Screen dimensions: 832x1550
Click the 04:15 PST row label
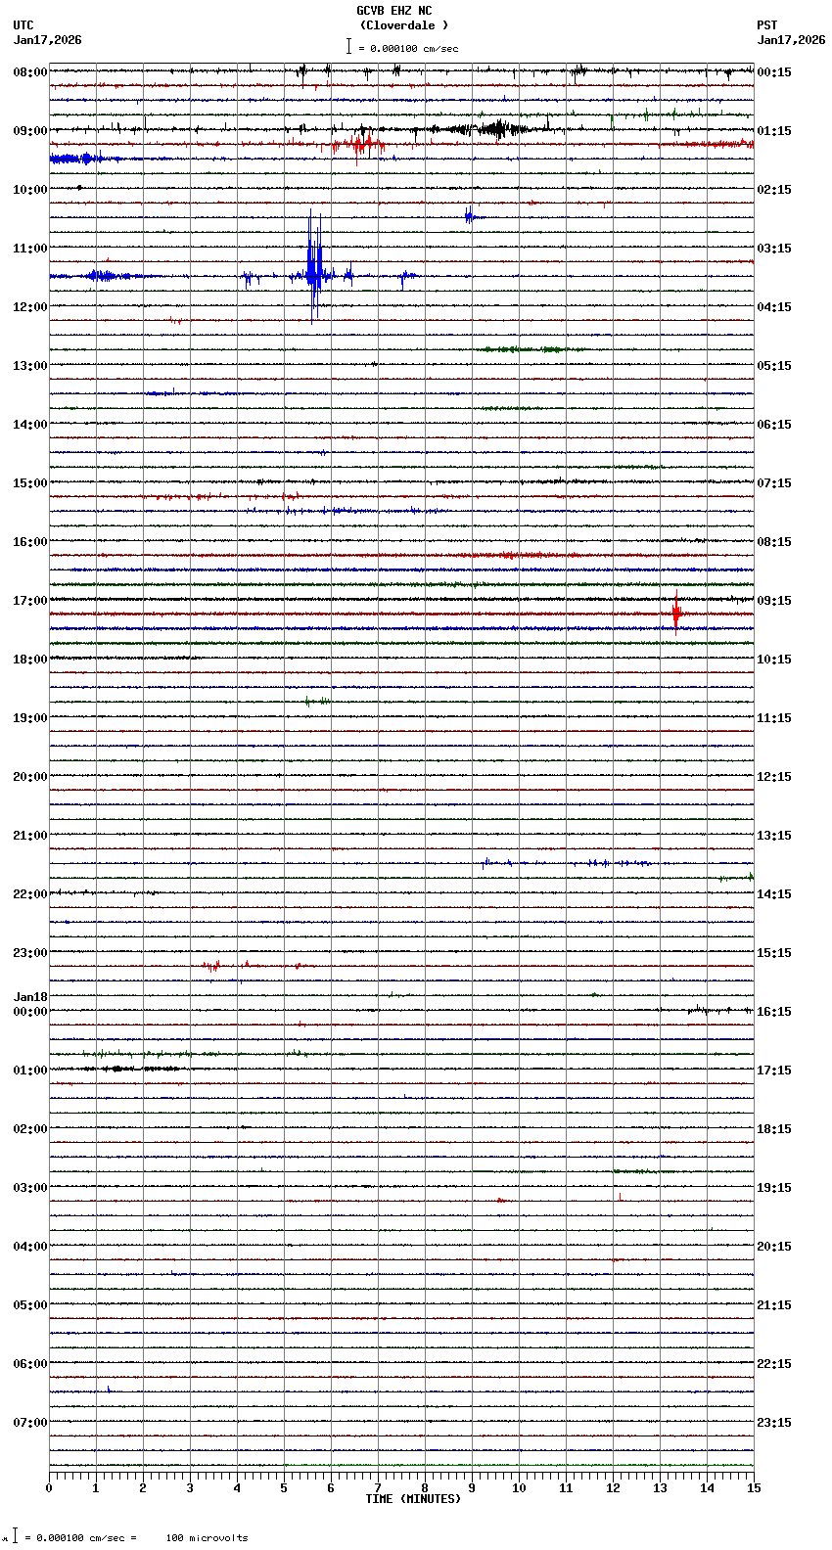point(774,307)
